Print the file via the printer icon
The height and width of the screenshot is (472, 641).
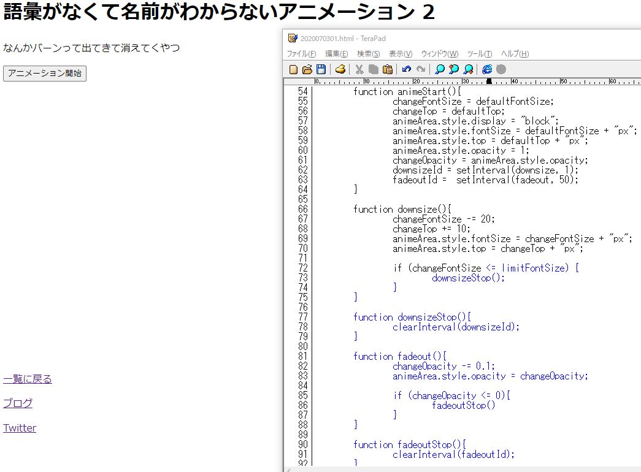[x=340, y=69]
